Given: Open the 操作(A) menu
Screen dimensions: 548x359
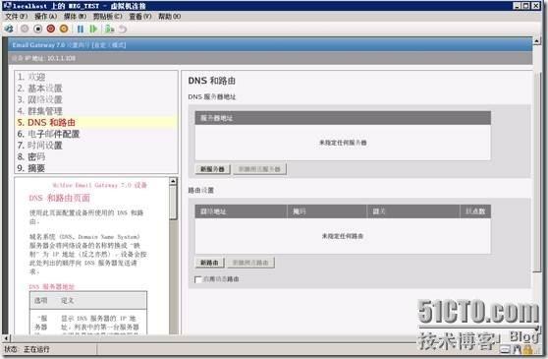Looking at the screenshot, I should coord(45,17).
